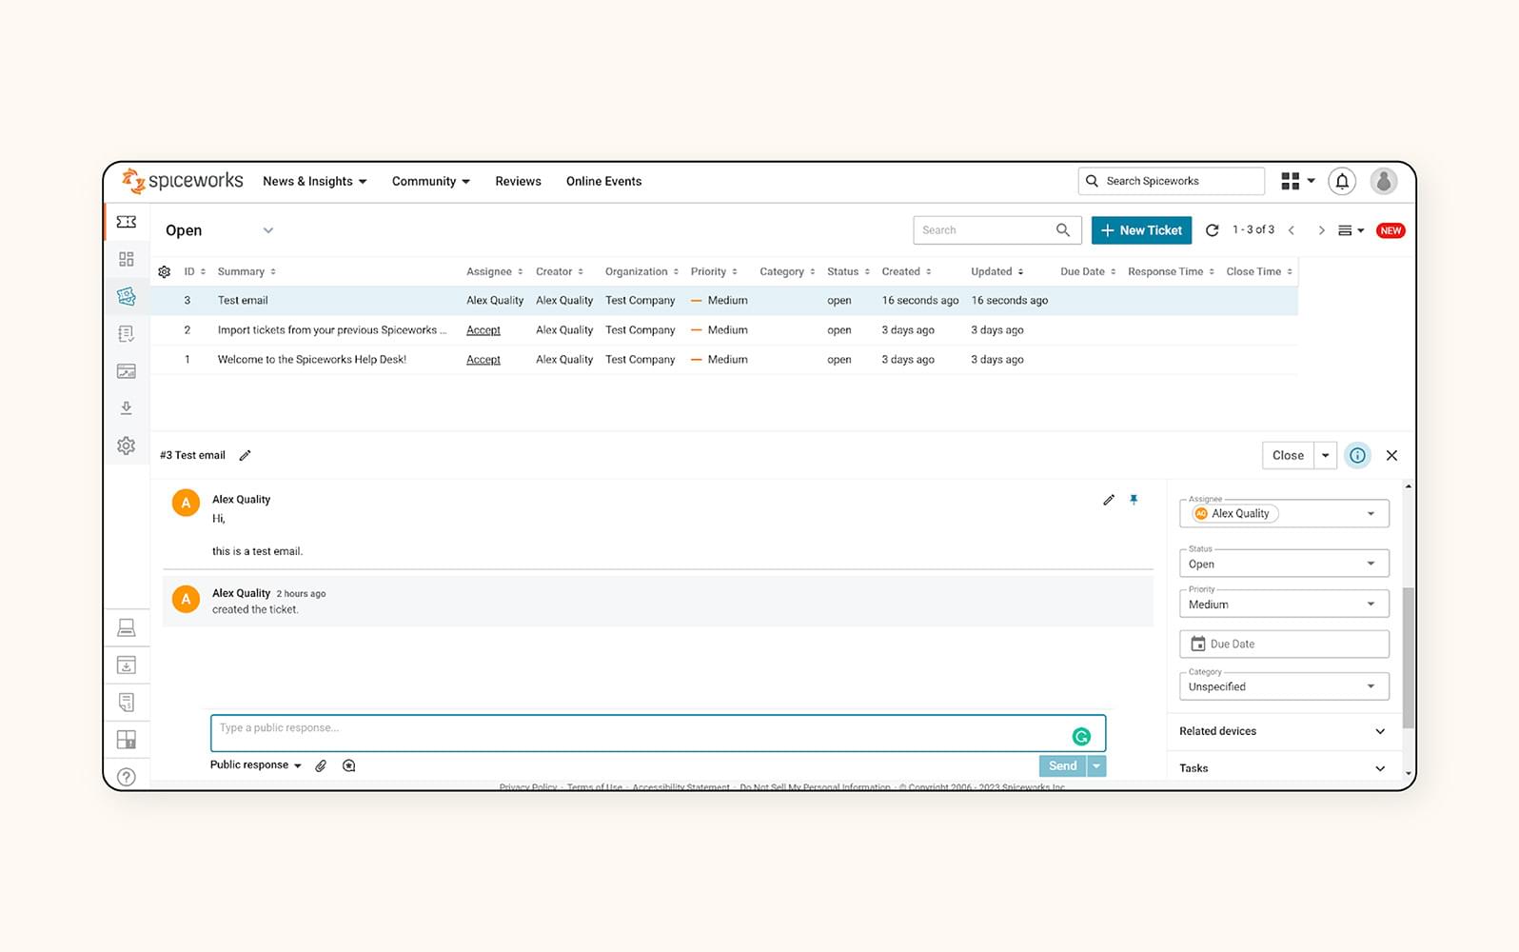Expand the Tasks section
The height and width of the screenshot is (952, 1519).
(1283, 768)
